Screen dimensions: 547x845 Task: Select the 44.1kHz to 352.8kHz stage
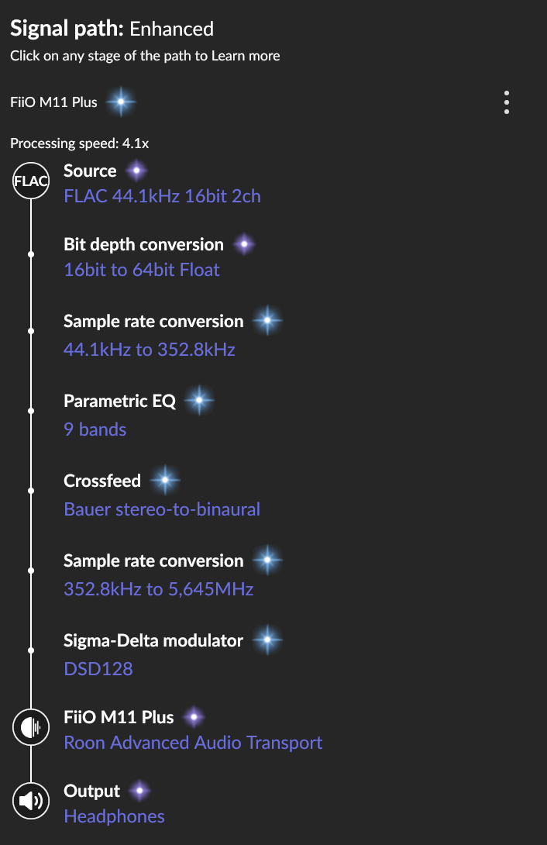coord(149,349)
